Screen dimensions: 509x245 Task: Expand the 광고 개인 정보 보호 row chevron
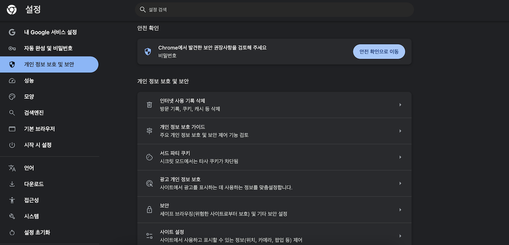coord(400,183)
